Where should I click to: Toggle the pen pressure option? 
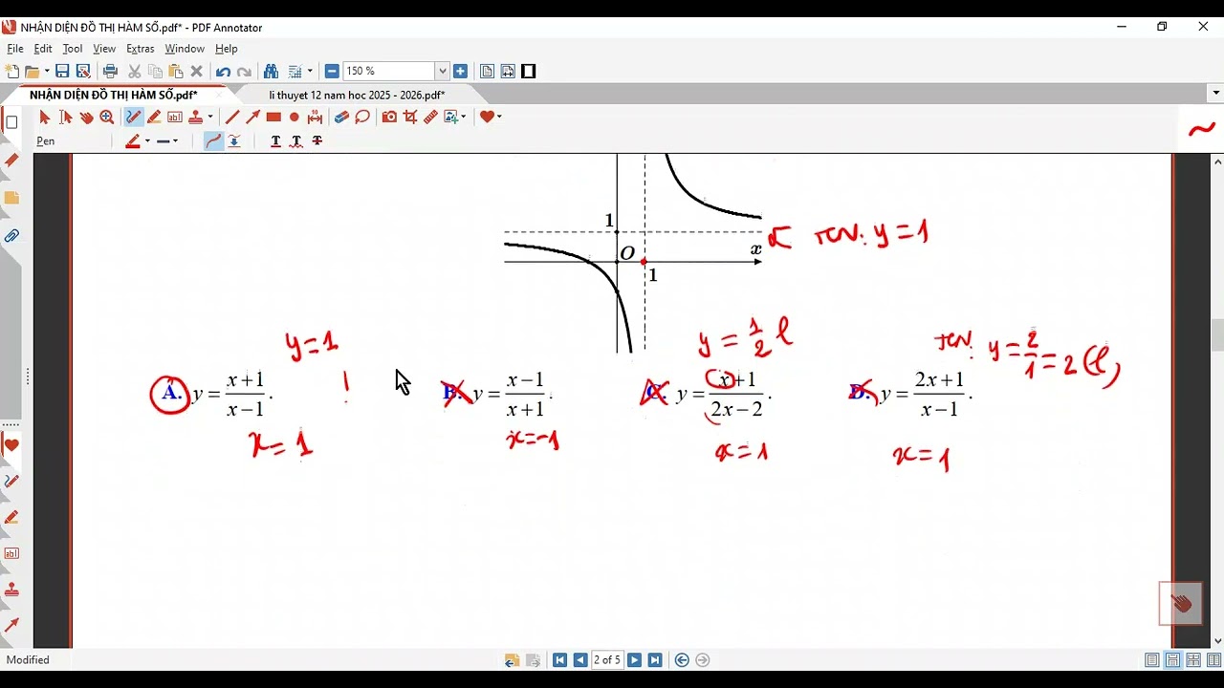pos(234,141)
